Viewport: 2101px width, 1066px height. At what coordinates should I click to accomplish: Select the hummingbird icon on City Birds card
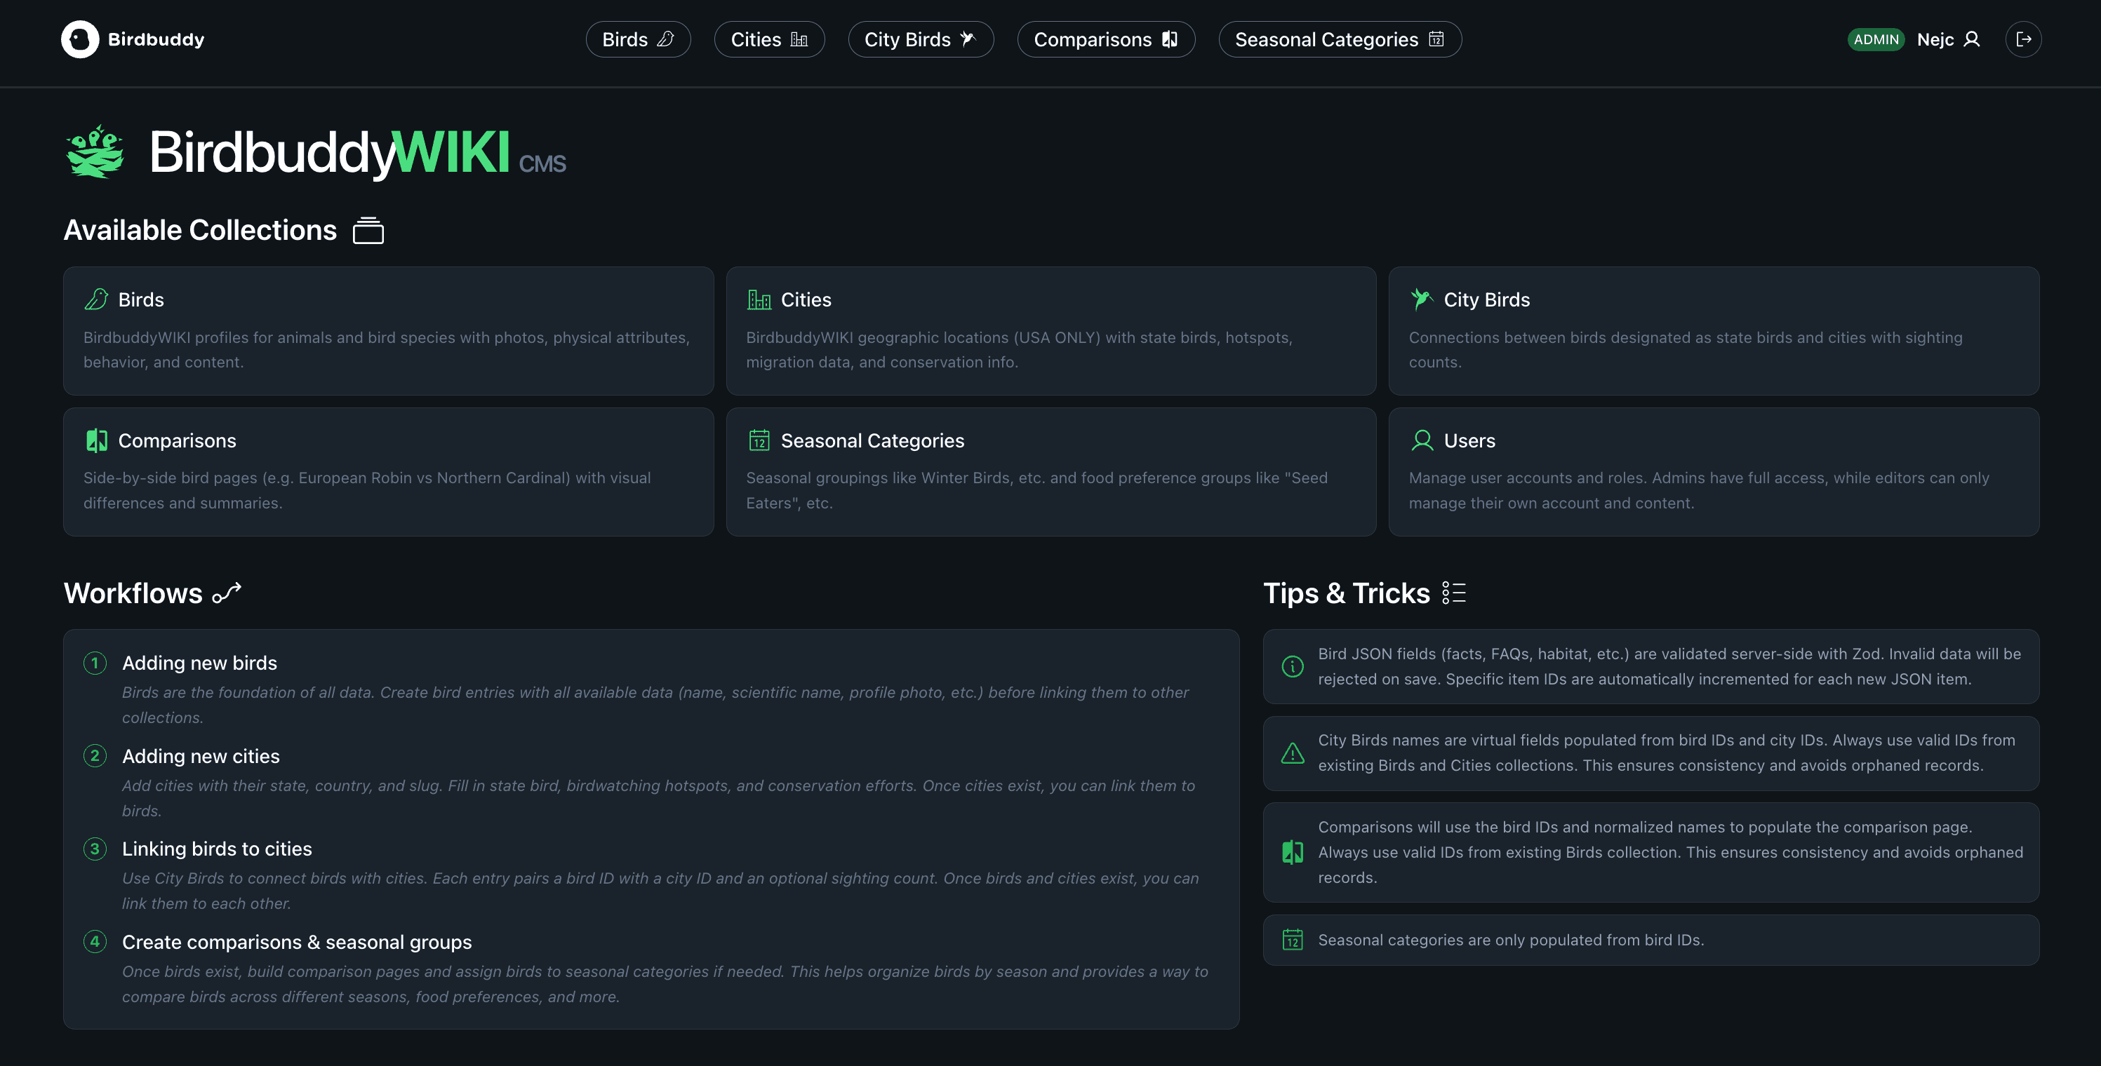pos(1422,298)
